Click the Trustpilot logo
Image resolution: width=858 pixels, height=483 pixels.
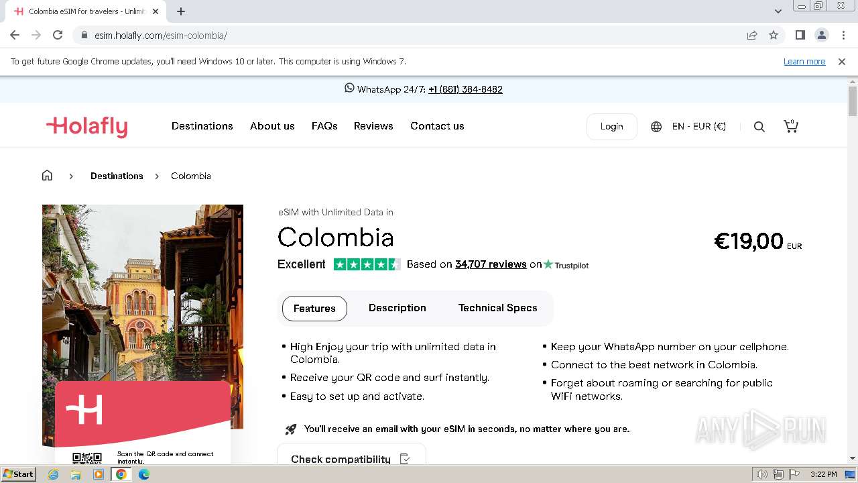tap(566, 265)
